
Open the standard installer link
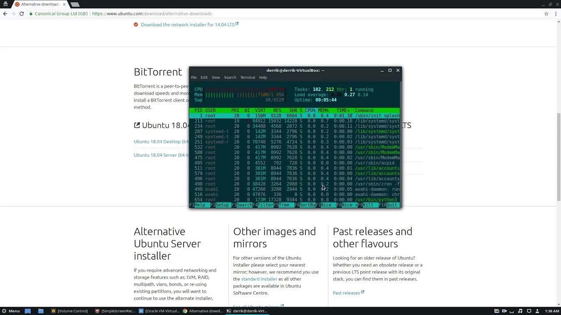coord(259,279)
